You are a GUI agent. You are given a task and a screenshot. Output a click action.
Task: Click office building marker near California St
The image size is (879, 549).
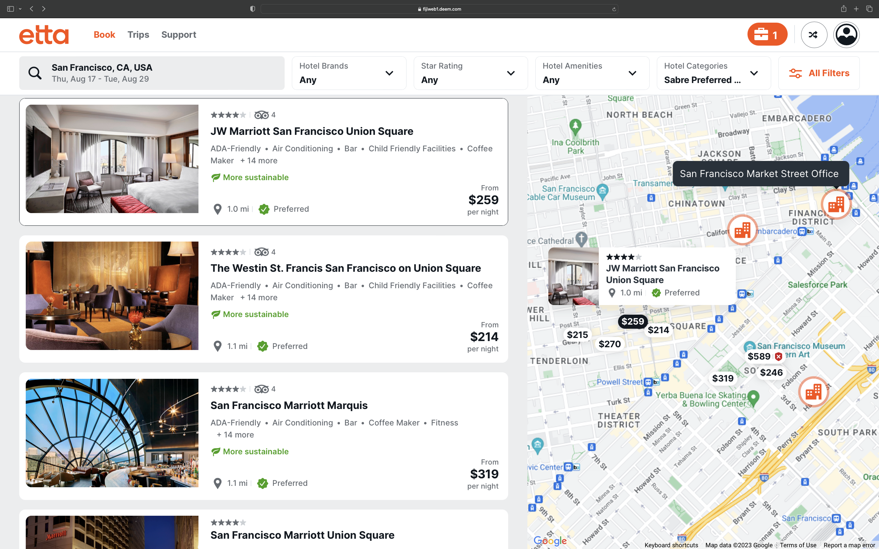pyautogui.click(x=742, y=230)
